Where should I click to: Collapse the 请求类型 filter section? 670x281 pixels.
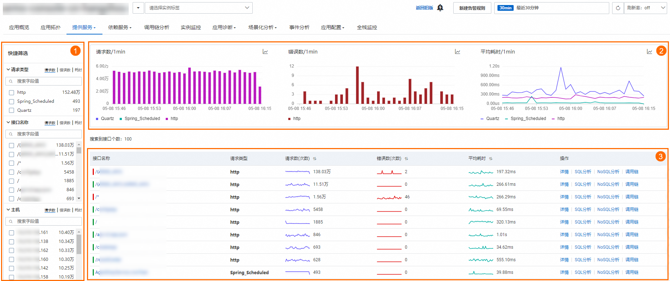8,70
